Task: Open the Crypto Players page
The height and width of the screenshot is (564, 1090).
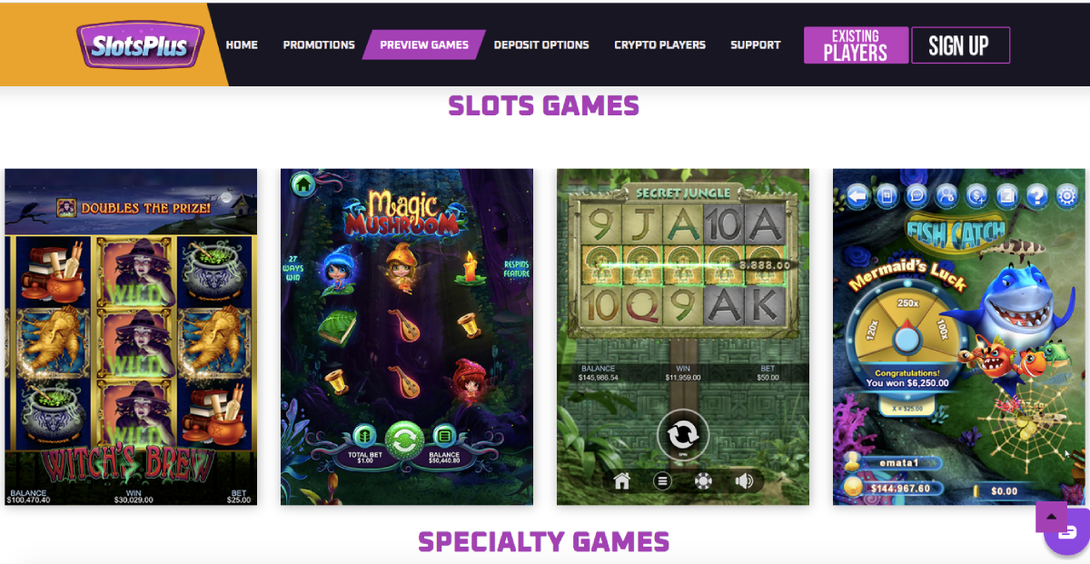Action: [x=659, y=45]
